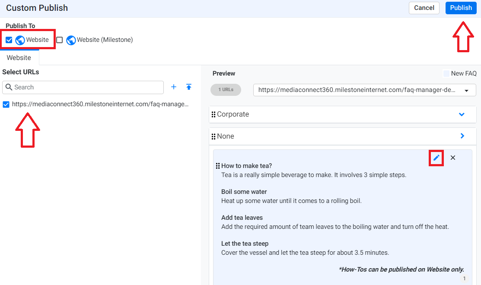The width and height of the screenshot is (481, 285).
Task: Click the How to make tea drag handle
Action: (x=218, y=166)
